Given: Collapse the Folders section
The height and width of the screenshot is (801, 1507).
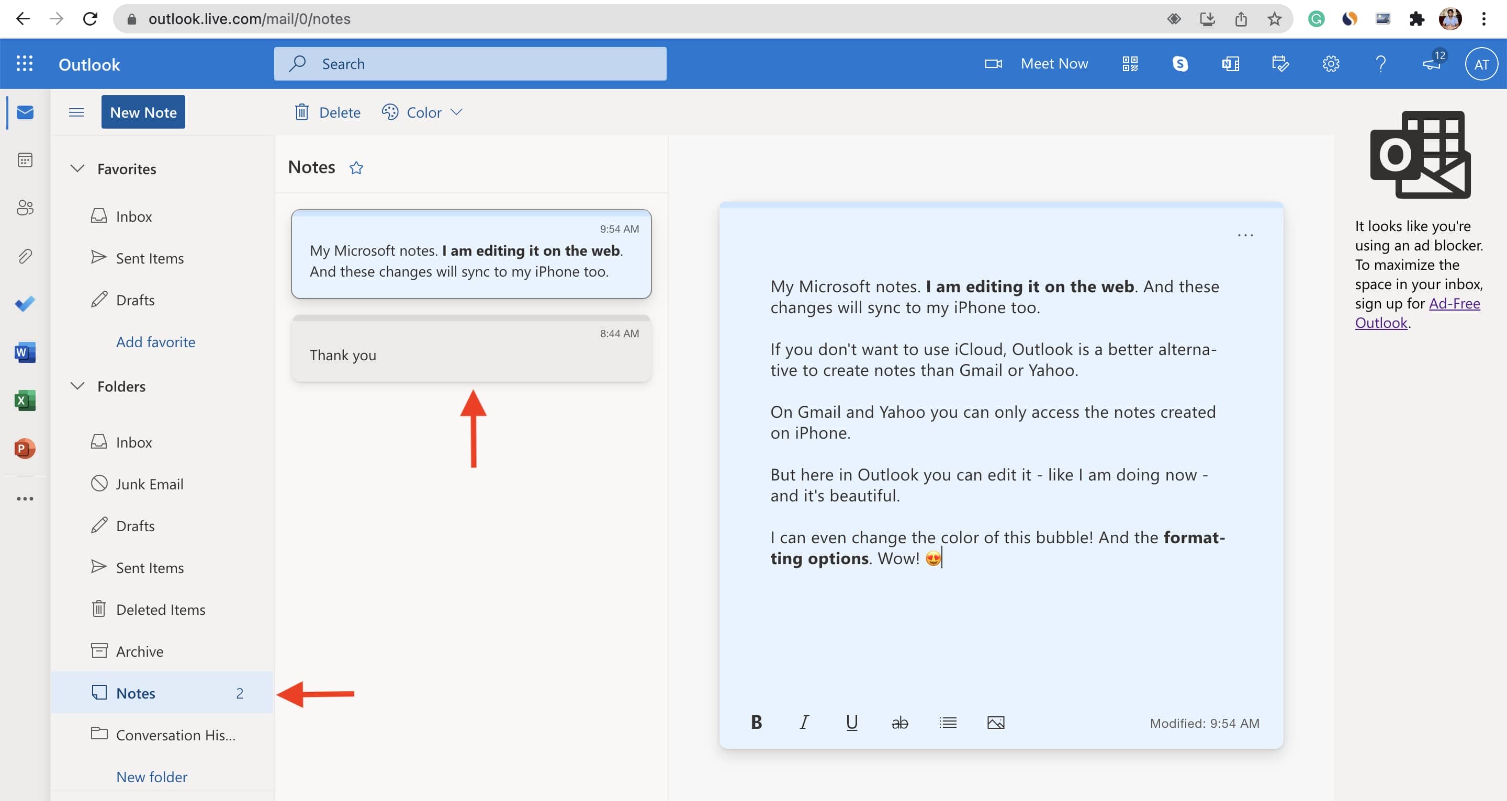Looking at the screenshot, I should pyautogui.click(x=76, y=386).
